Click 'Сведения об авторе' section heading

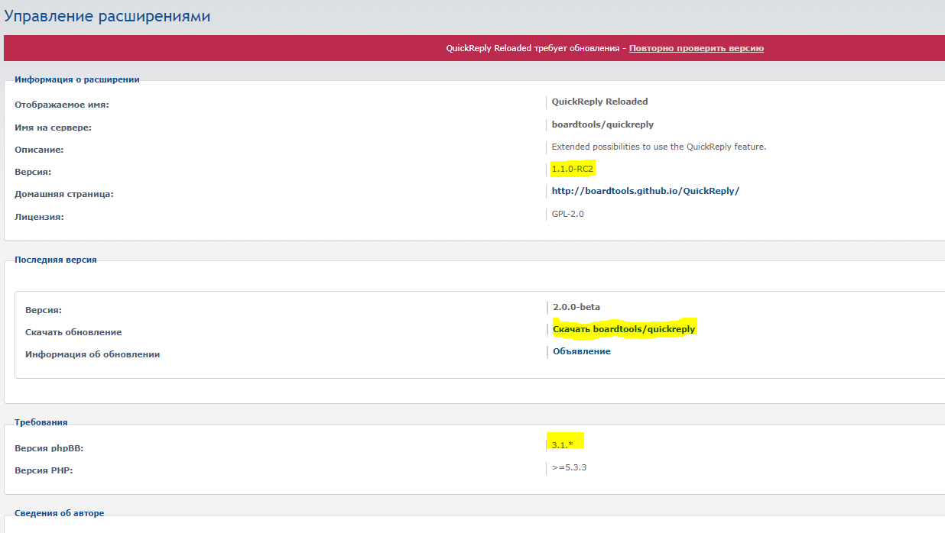click(60, 513)
